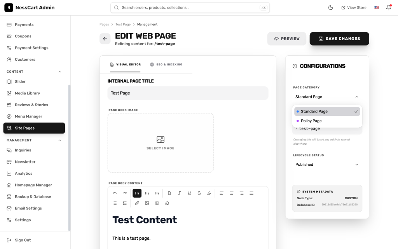This screenshot has height=249, width=398.
Task: Switch to the SEO & Indexing tab
Action: click(x=166, y=65)
